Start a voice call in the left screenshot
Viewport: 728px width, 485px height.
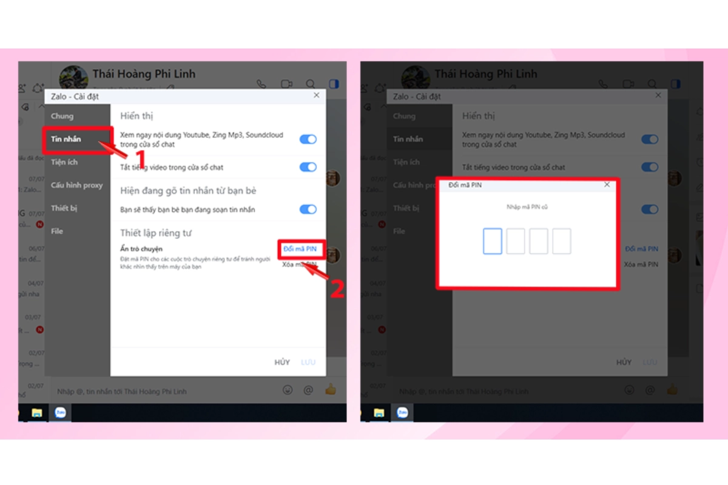(x=261, y=84)
